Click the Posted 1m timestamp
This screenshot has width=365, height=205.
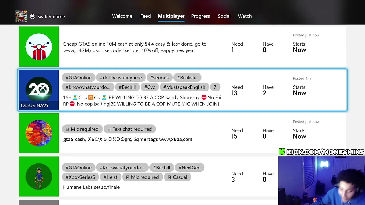[x=302, y=79]
